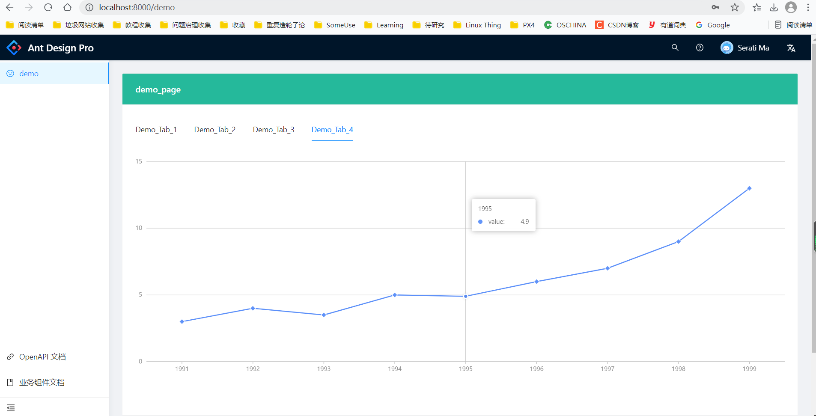816x416 pixels.
Task: Switch to Demo_Tab_2
Action: (215, 130)
